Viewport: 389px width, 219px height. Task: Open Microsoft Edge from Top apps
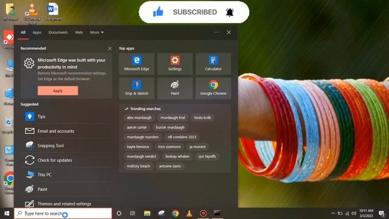[x=137, y=64]
